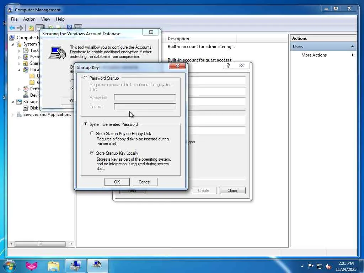
Task: Select the Task Scheduler clock icon
Action: pos(26,50)
